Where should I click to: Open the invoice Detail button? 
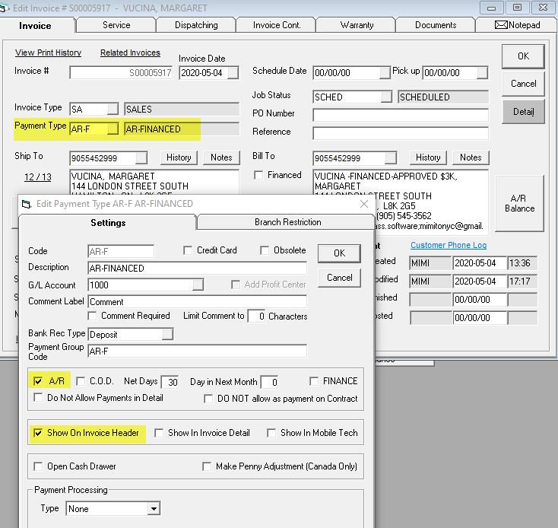click(523, 112)
